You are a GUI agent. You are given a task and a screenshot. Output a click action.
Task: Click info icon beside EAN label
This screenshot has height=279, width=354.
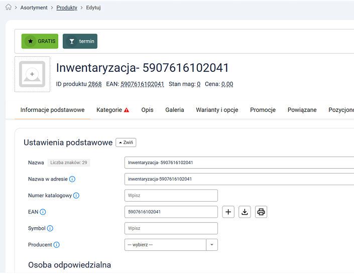43,212
